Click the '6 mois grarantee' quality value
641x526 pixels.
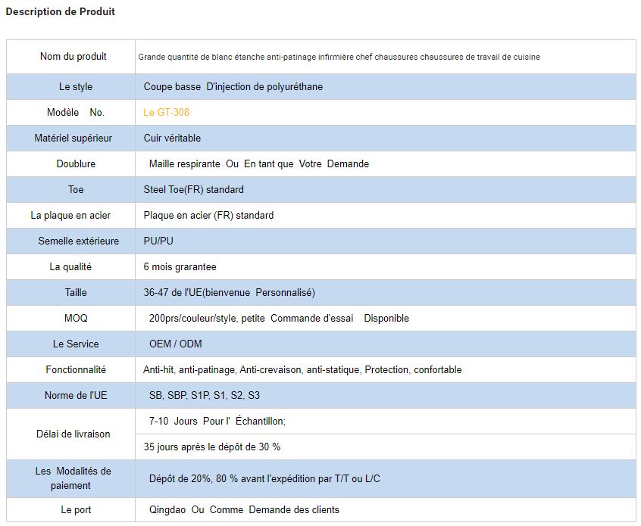180,266
